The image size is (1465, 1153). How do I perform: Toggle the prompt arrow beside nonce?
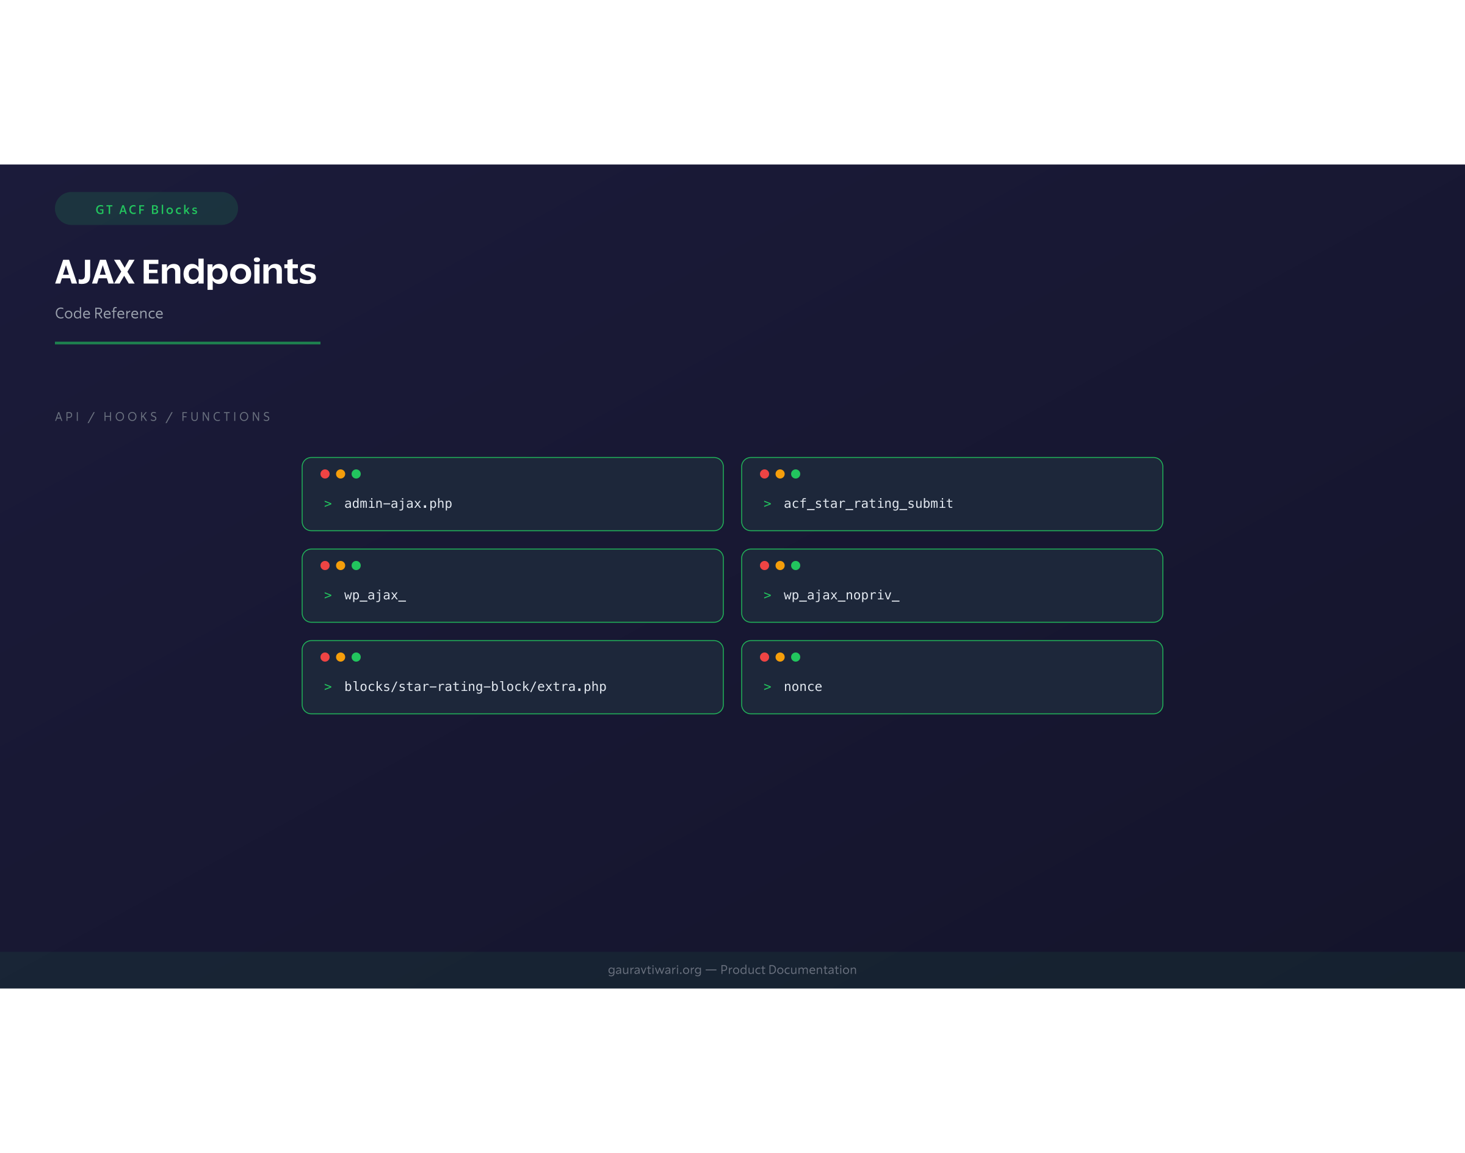(x=768, y=687)
